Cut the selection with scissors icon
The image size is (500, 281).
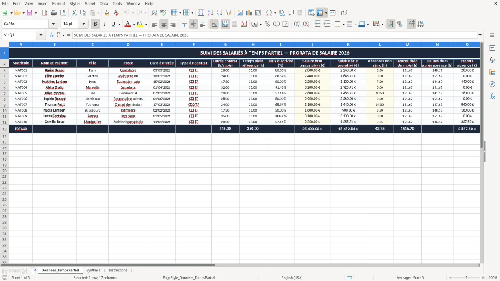click(74, 13)
